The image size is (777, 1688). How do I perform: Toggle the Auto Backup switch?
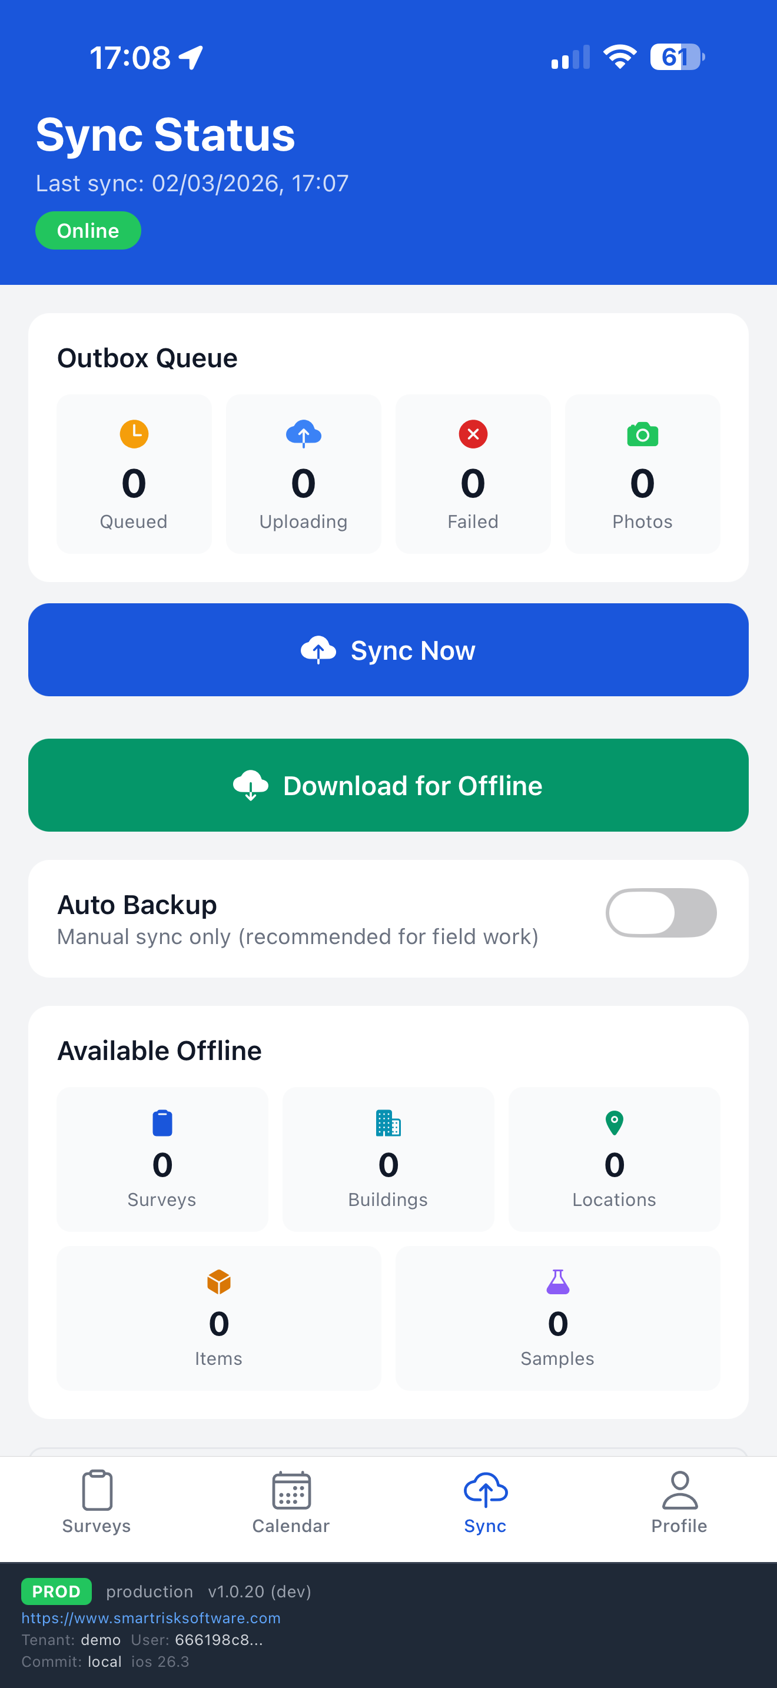[661, 913]
